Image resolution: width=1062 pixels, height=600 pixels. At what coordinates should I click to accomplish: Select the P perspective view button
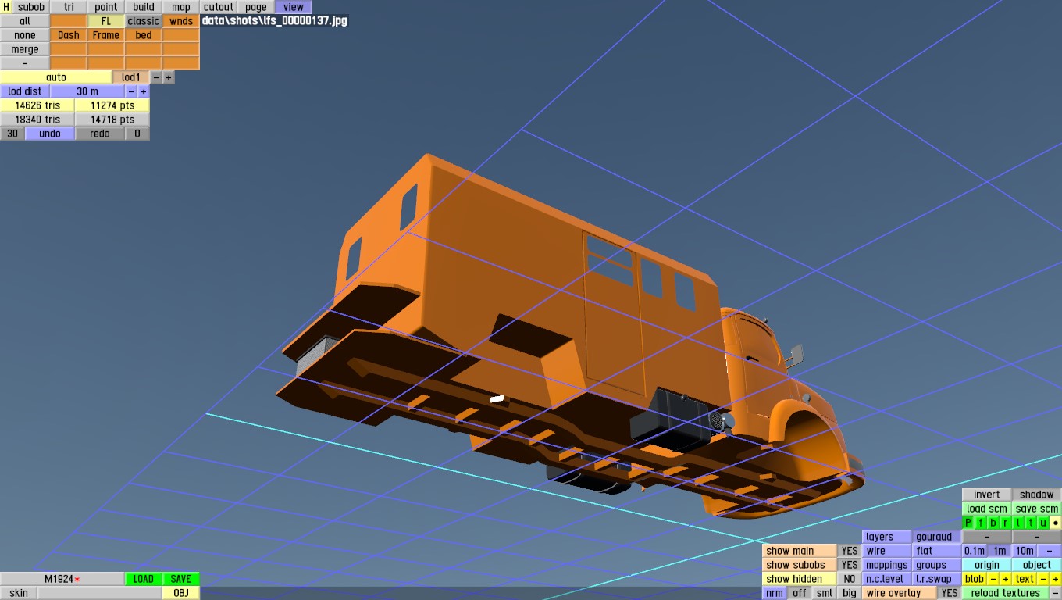[x=968, y=523]
